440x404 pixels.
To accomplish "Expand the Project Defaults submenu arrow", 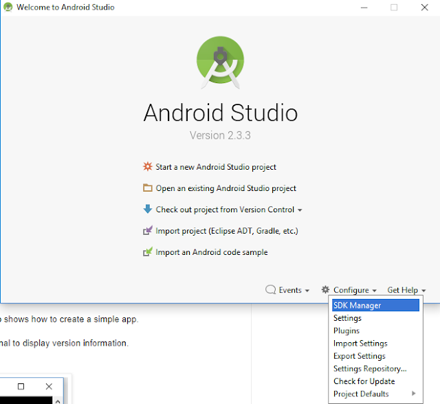I will click(x=413, y=393).
